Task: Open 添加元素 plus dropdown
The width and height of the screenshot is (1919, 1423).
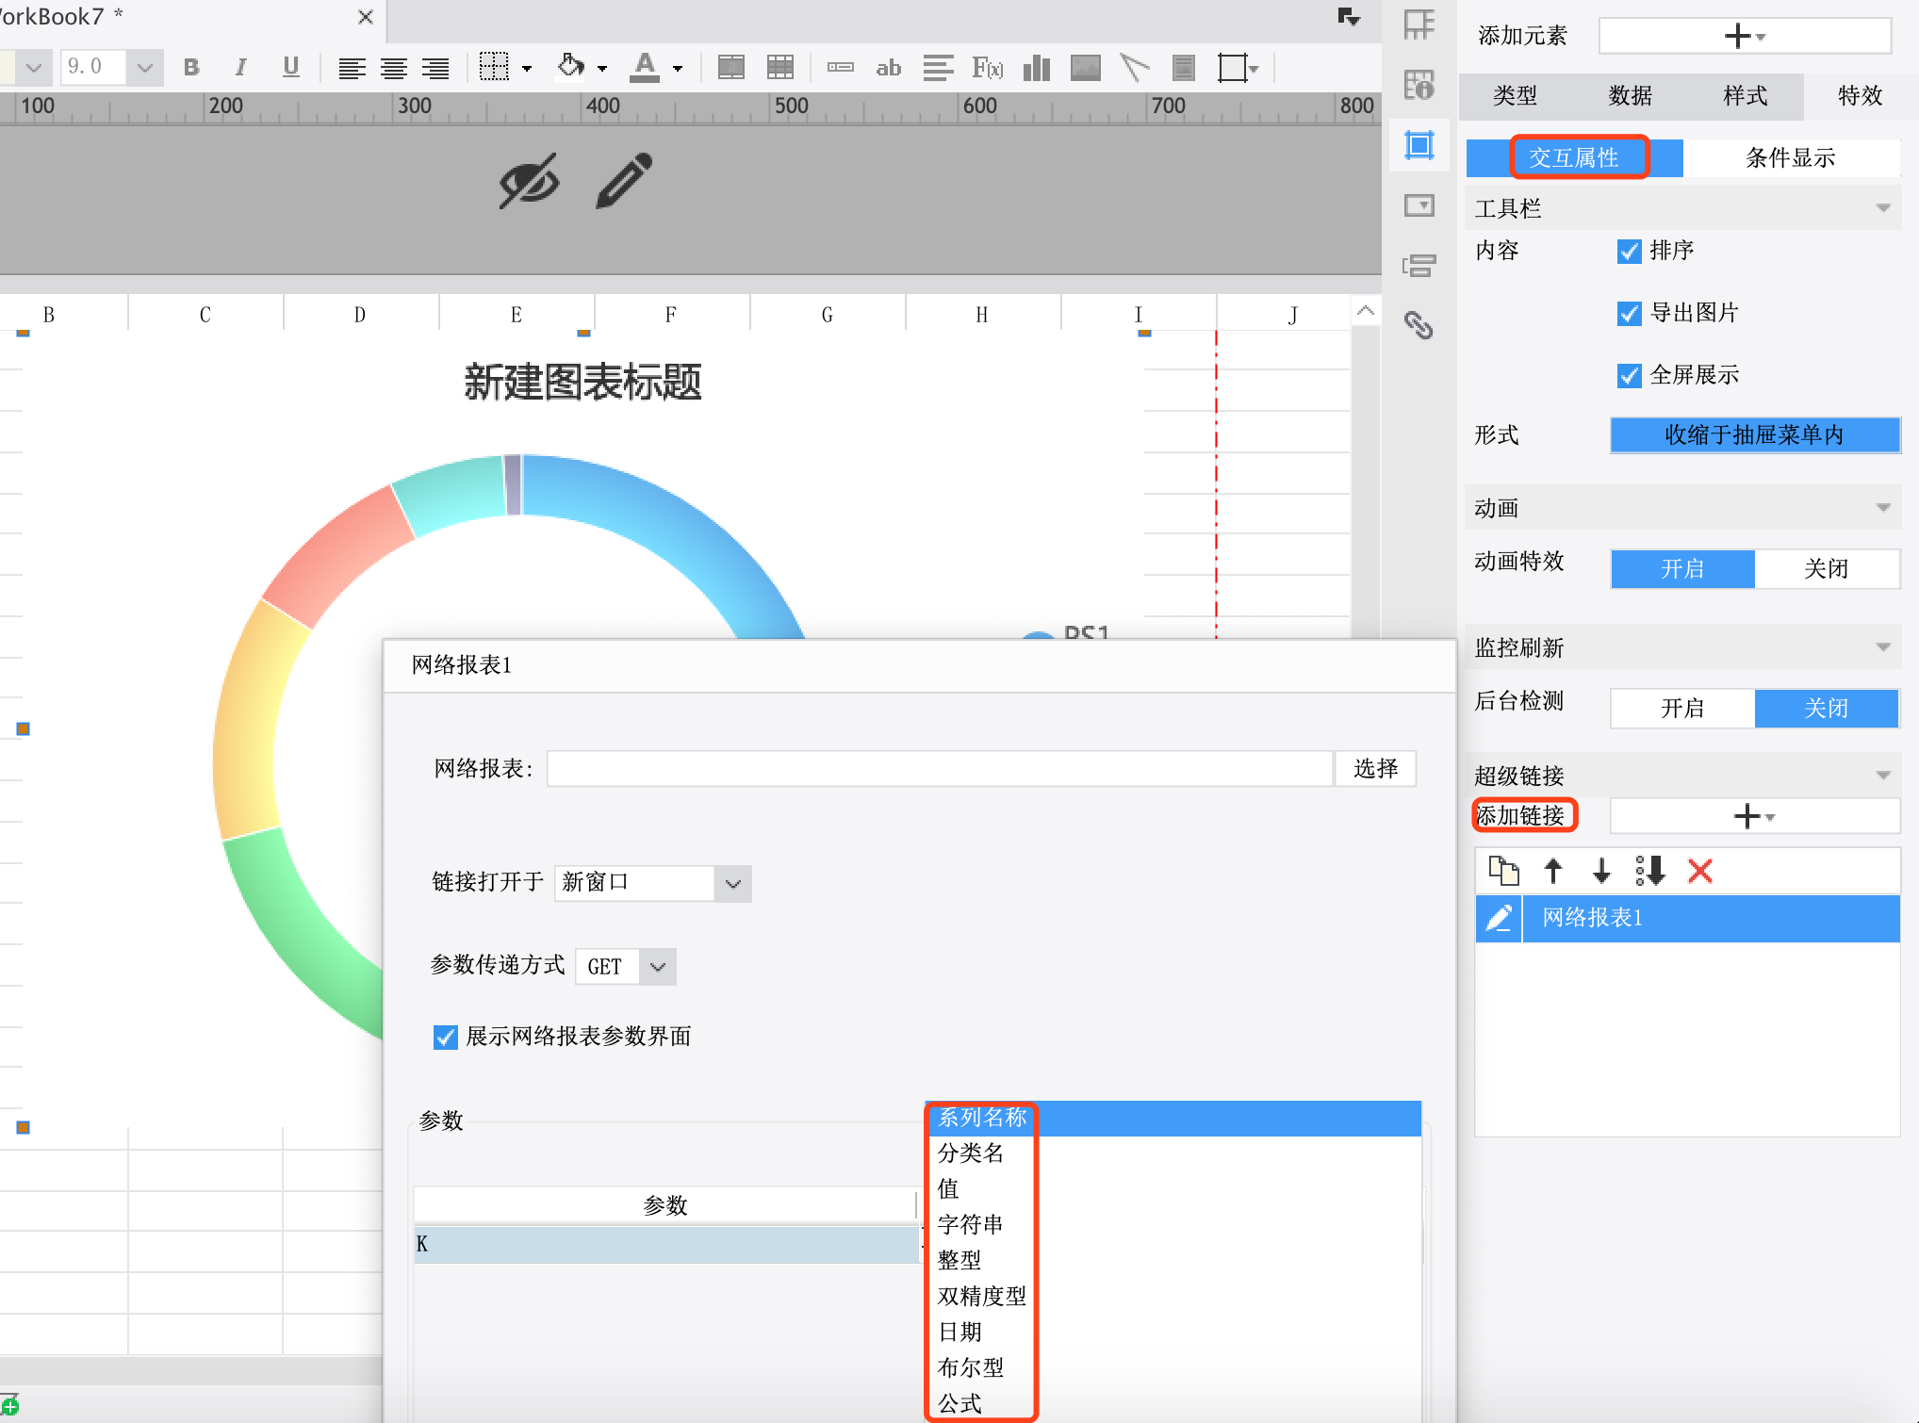Action: click(1745, 37)
